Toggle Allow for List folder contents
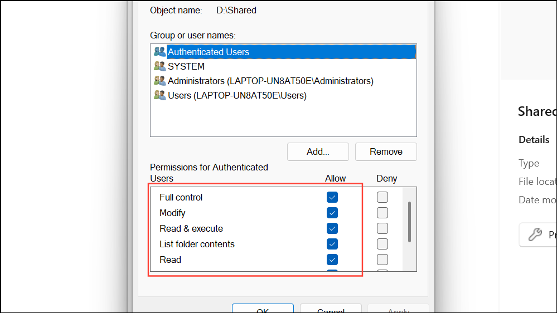 pos(332,244)
